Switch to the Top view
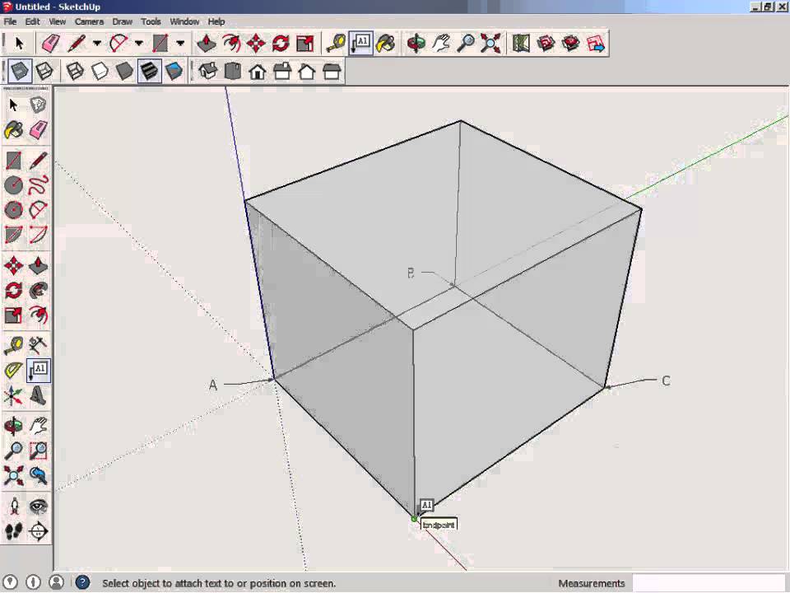Image resolution: width=790 pixels, height=593 pixels. click(x=233, y=72)
